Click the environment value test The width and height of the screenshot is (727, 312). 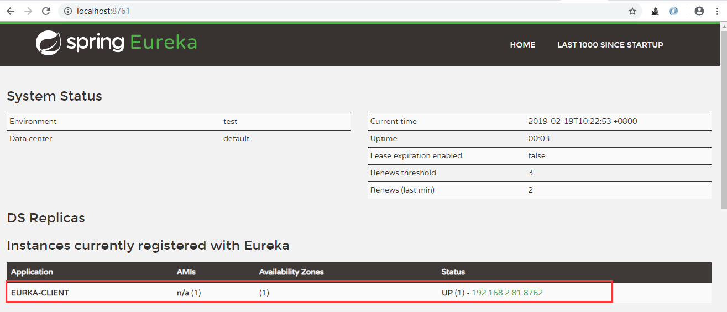[231, 121]
